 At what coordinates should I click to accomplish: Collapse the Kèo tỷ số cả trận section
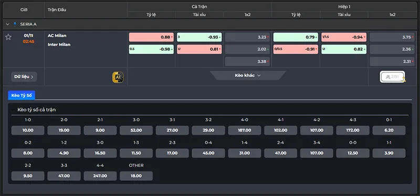pyautogui.click(x=13, y=110)
